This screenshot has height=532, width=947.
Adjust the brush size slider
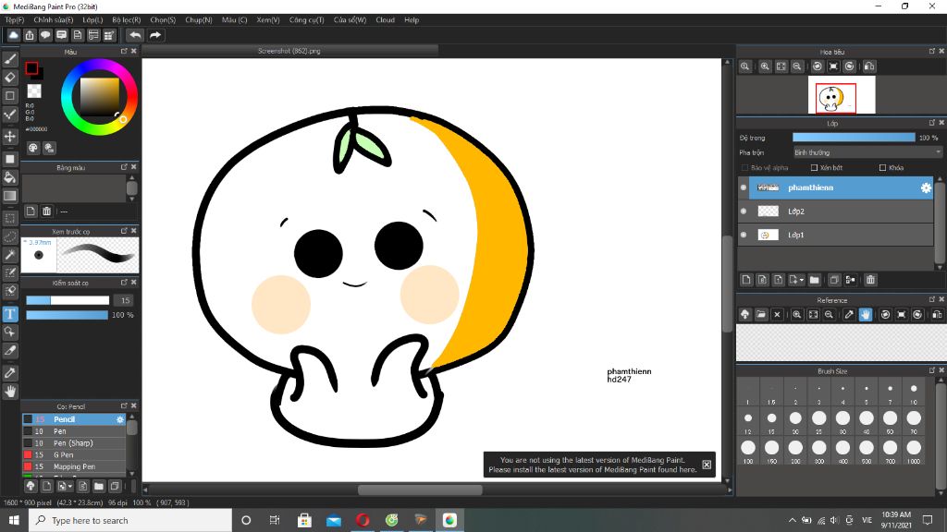click(x=67, y=300)
